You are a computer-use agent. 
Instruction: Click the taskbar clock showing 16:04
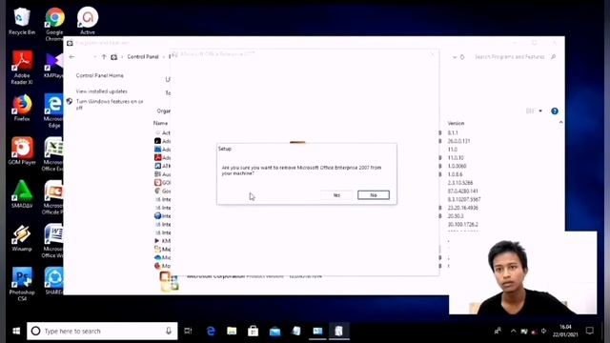coord(565,331)
